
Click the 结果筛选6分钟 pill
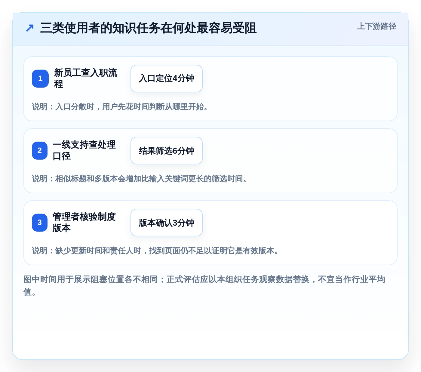click(167, 151)
